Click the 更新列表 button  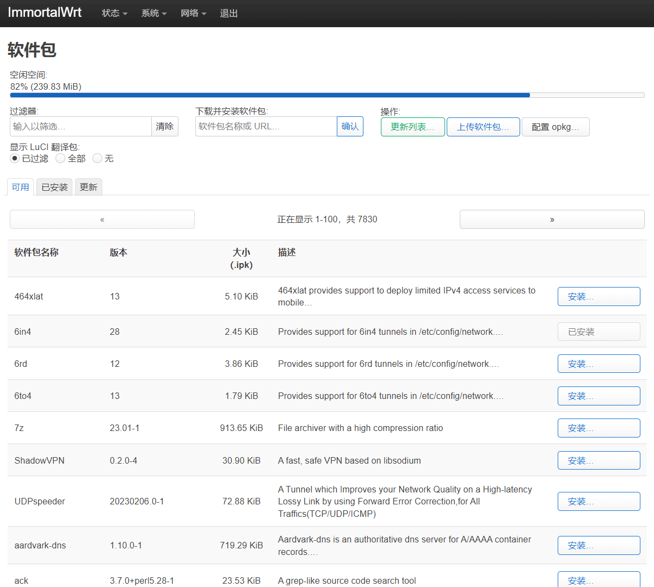[x=412, y=127]
